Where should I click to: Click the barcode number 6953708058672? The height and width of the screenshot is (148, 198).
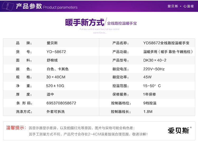coord(61,103)
